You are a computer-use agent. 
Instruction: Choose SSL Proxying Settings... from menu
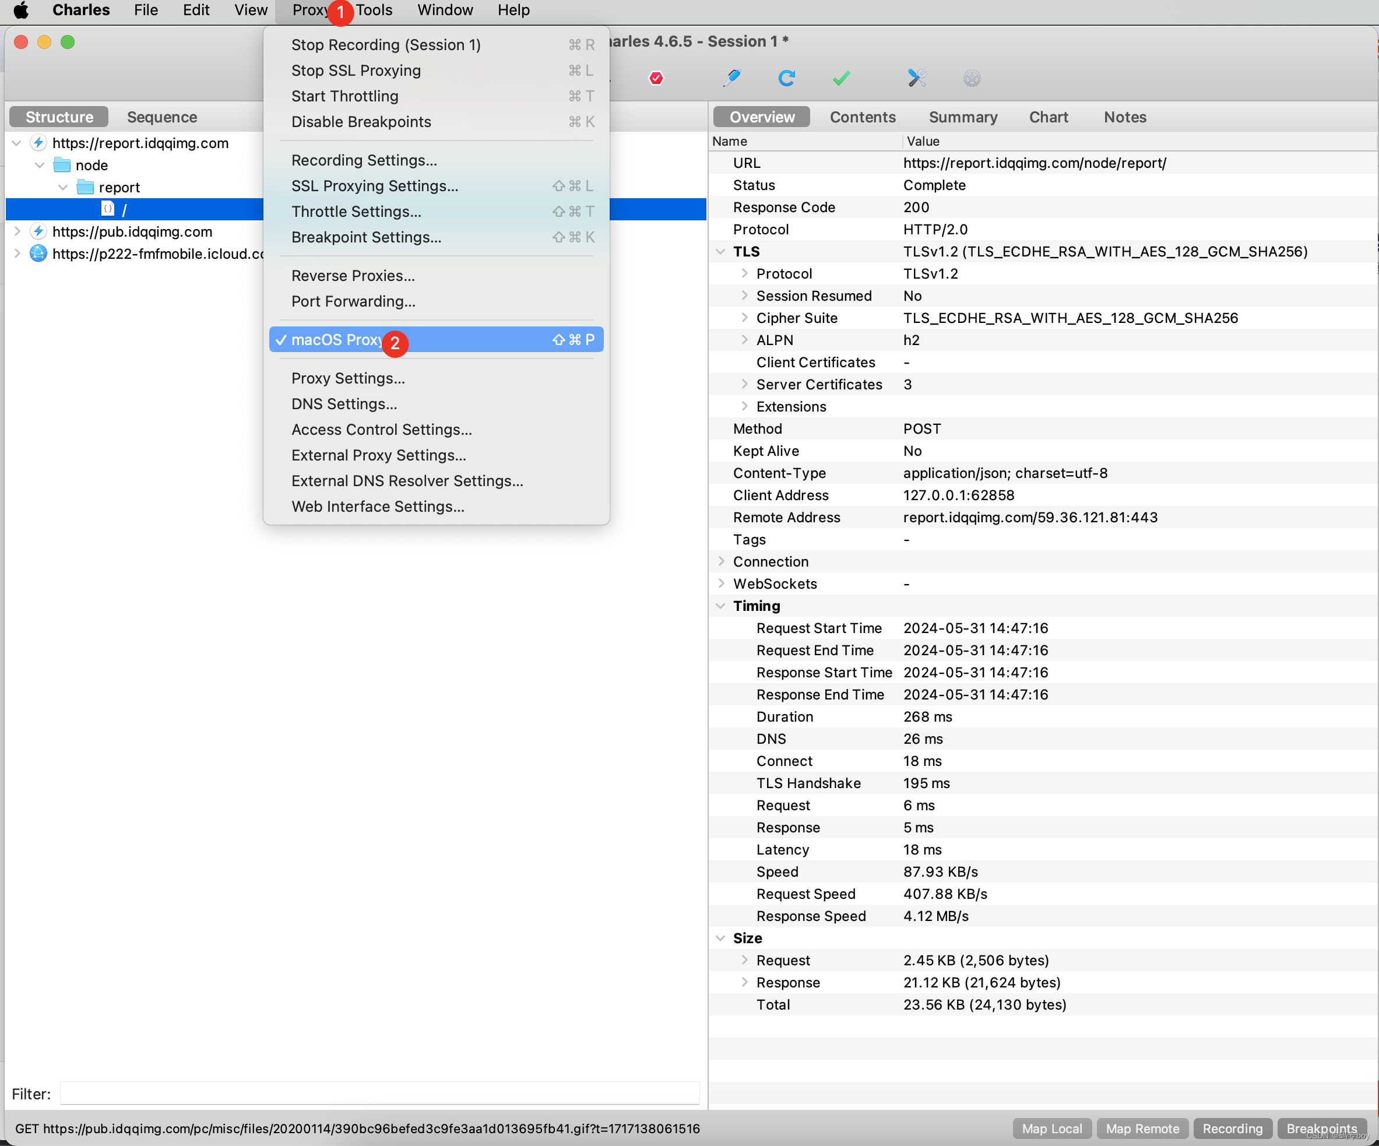click(x=374, y=186)
